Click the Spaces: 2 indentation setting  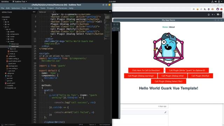[x=92, y=125]
